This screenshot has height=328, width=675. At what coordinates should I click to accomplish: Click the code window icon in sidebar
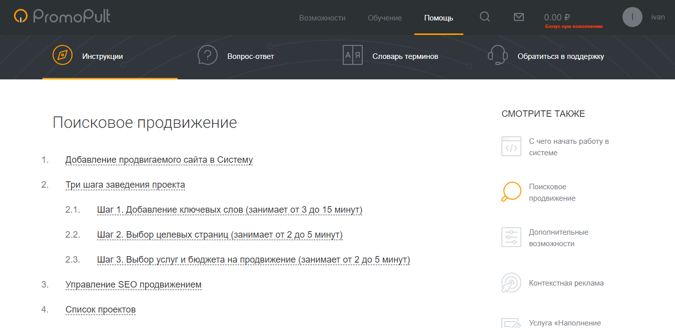point(511,147)
